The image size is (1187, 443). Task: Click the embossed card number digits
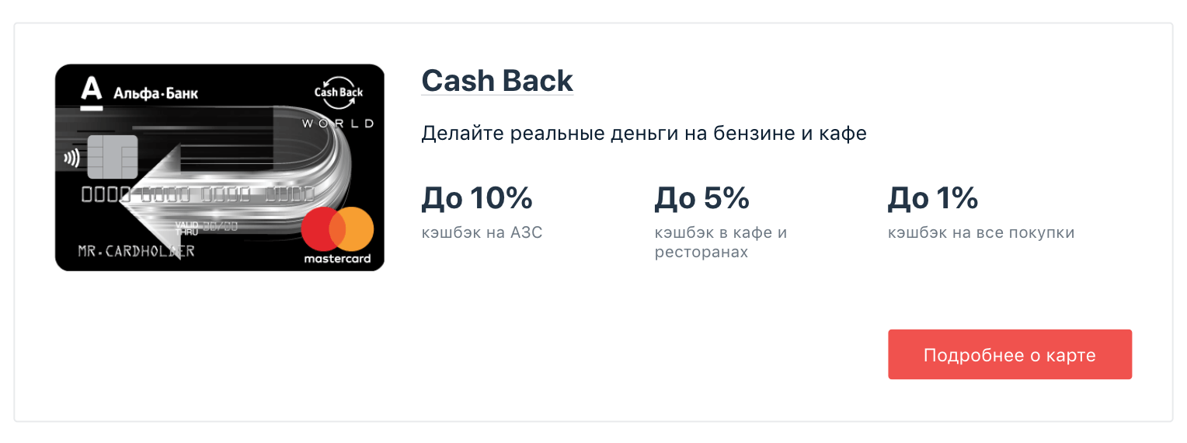(x=198, y=194)
